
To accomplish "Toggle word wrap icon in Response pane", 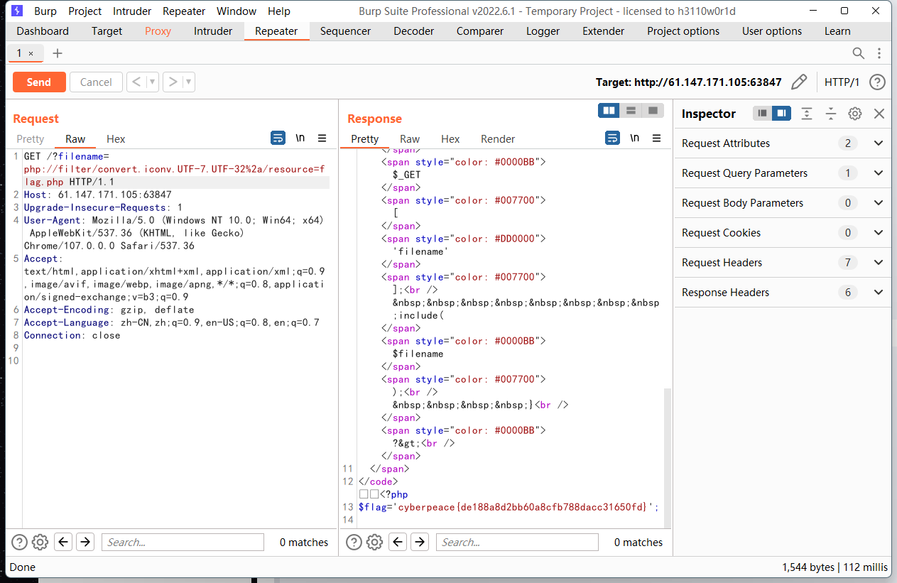I will click(613, 138).
